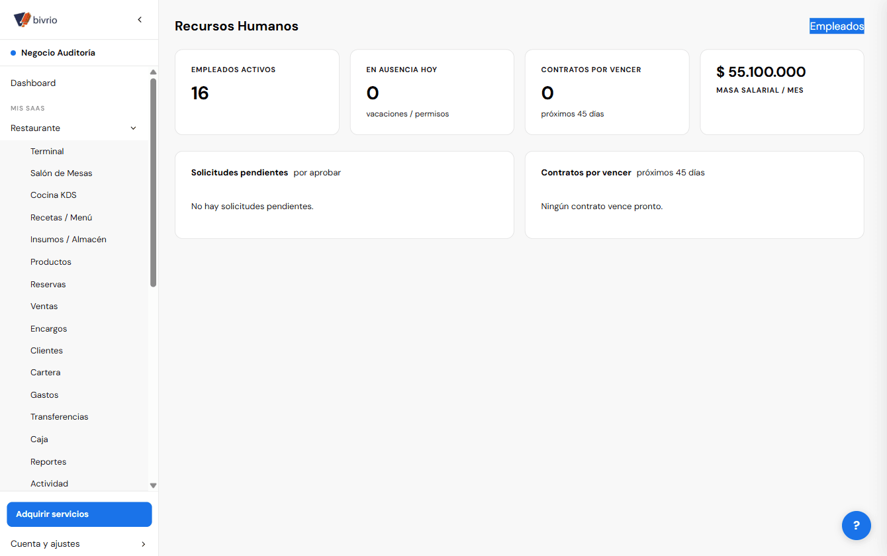Click the bivrio logo icon
Image resolution: width=887 pixels, height=556 pixels.
coord(23,20)
